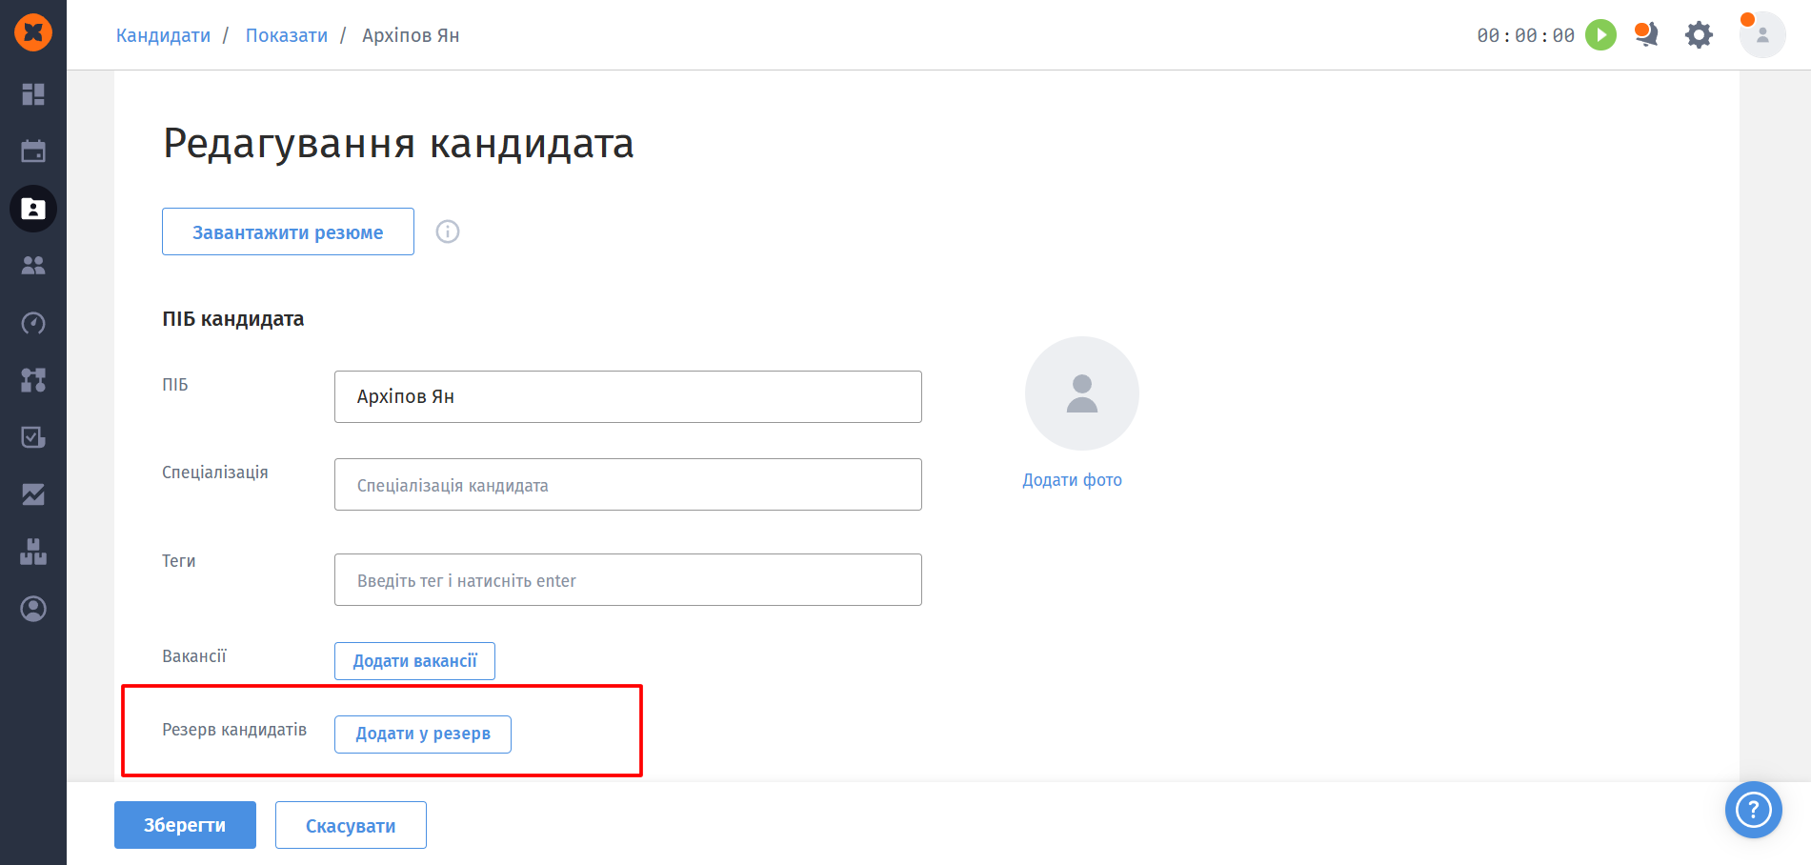Screen dimensions: 1811x865
Task: Open the workflow nodes icon in sidebar
Action: 33,380
